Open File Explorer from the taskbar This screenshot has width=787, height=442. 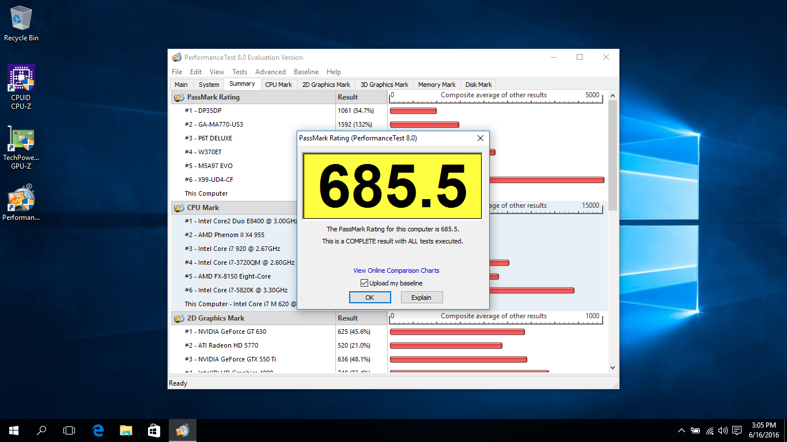click(x=126, y=430)
